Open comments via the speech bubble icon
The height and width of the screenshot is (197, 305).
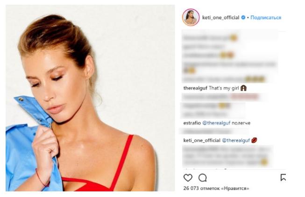203,178
